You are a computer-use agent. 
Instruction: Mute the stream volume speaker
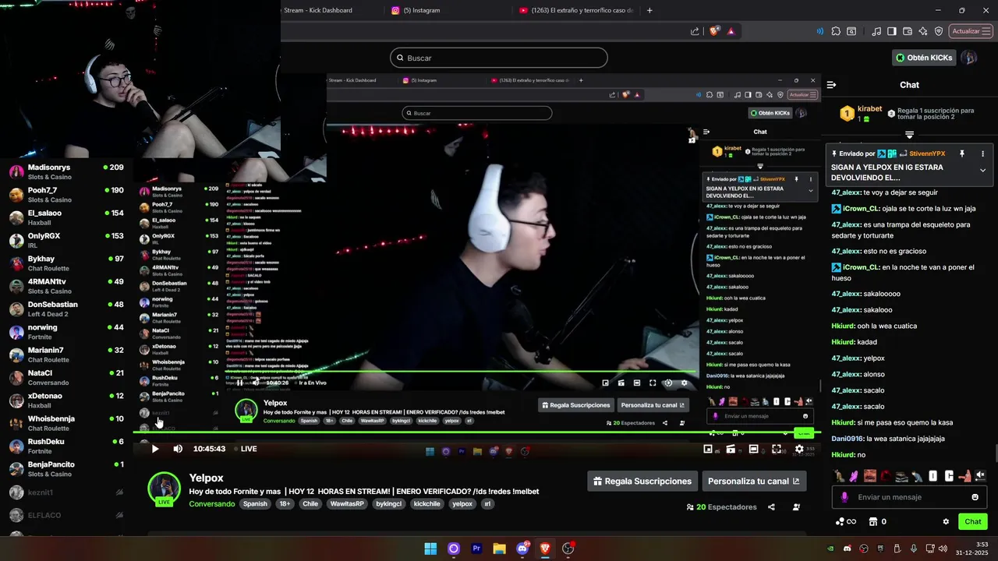point(178,449)
